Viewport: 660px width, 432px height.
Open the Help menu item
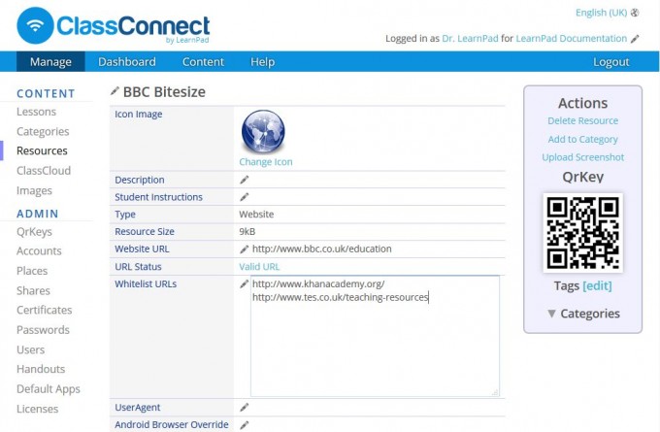263,62
